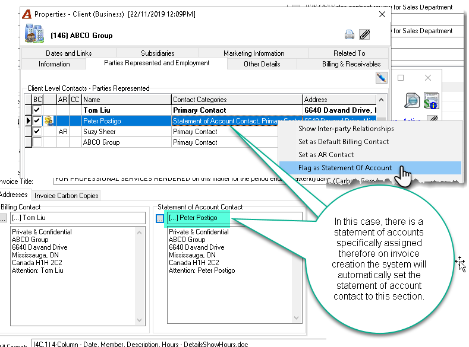This screenshot has height=347, width=469.
Task: Click the application logo in Properties title bar
Action: (27, 14)
